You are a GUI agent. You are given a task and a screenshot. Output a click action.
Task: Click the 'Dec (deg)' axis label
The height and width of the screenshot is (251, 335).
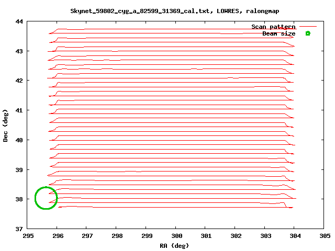pos(5,125)
